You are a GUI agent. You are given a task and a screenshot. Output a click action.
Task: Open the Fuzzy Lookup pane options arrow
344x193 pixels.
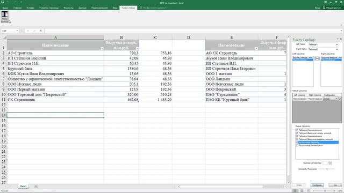(x=338, y=39)
